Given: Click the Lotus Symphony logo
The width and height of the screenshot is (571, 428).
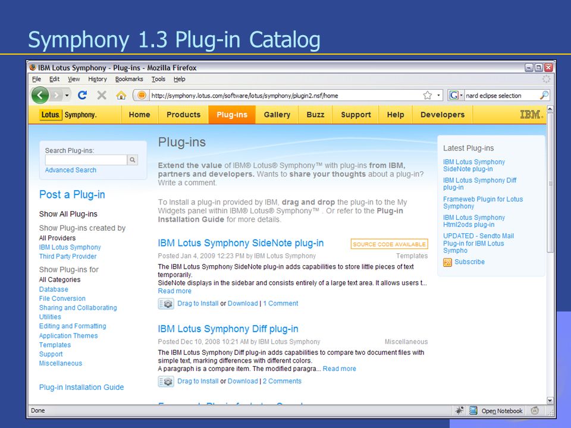Looking at the screenshot, I should pyautogui.click(x=68, y=115).
